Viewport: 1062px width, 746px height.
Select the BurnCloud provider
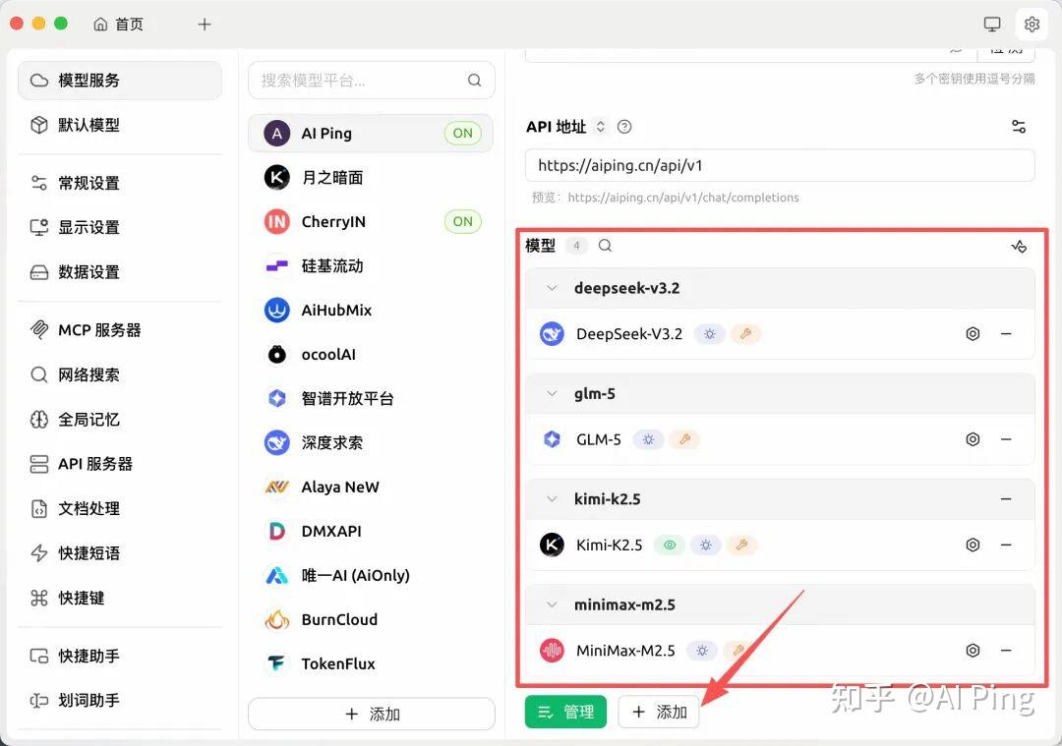371,620
